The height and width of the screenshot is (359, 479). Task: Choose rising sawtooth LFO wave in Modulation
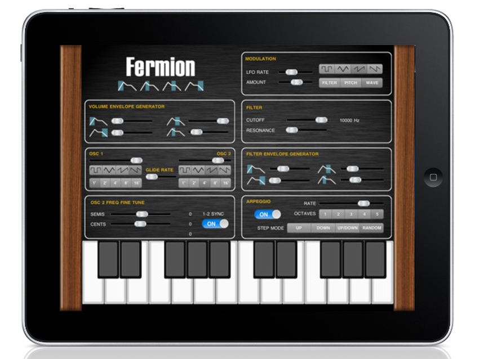coord(358,69)
